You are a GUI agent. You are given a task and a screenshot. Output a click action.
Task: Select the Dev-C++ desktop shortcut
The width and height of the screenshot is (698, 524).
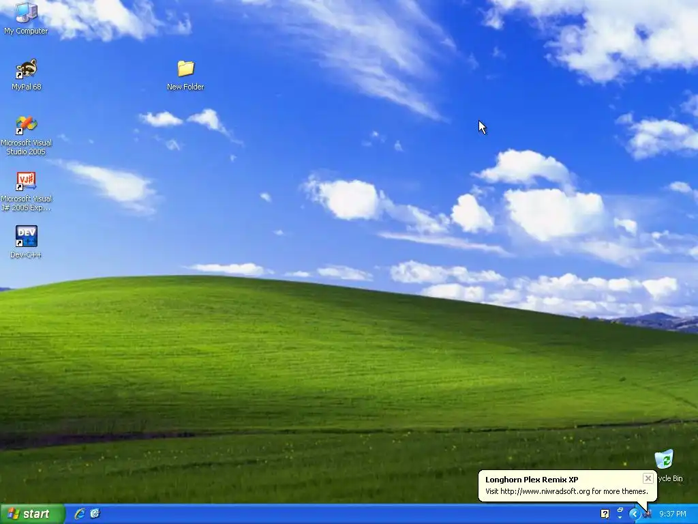click(26, 242)
